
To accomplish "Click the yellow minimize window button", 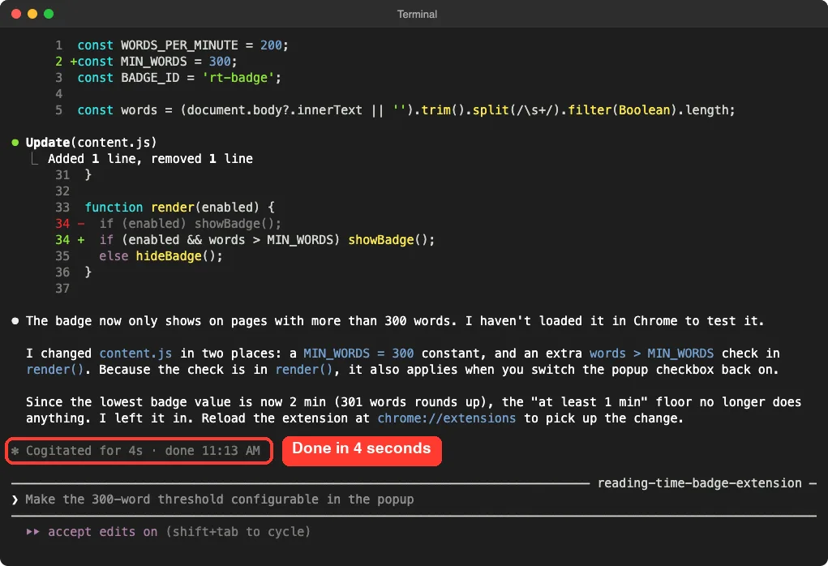I will 32,14.
